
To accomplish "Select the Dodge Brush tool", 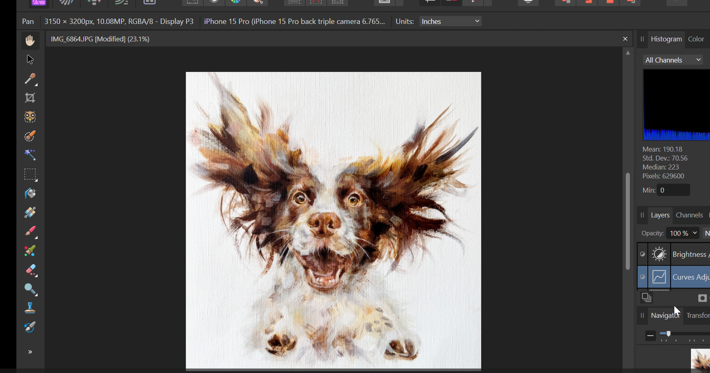I will [x=30, y=289].
